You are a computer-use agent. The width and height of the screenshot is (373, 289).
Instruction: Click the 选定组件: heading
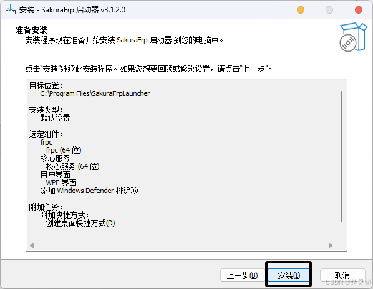click(46, 134)
